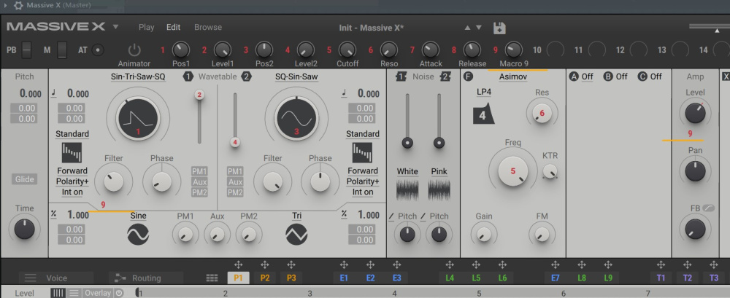Viewport: 730px width, 298px height.
Task: Open the Voice page
Action: tap(56, 278)
